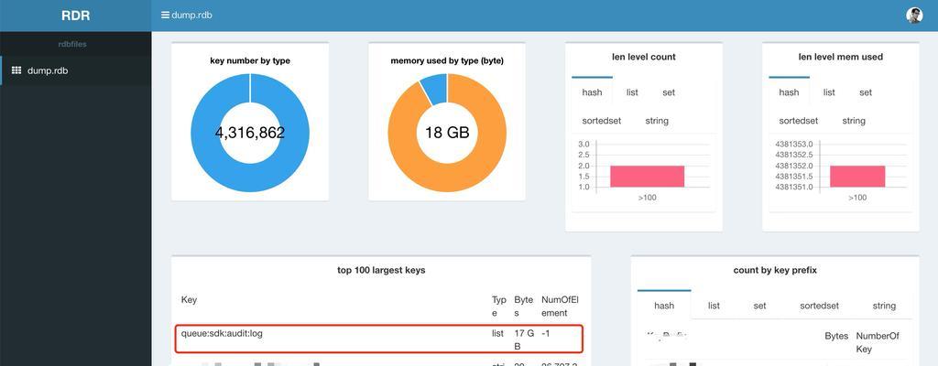
Task: Click the pink bar in len level count chart
Action: click(648, 177)
